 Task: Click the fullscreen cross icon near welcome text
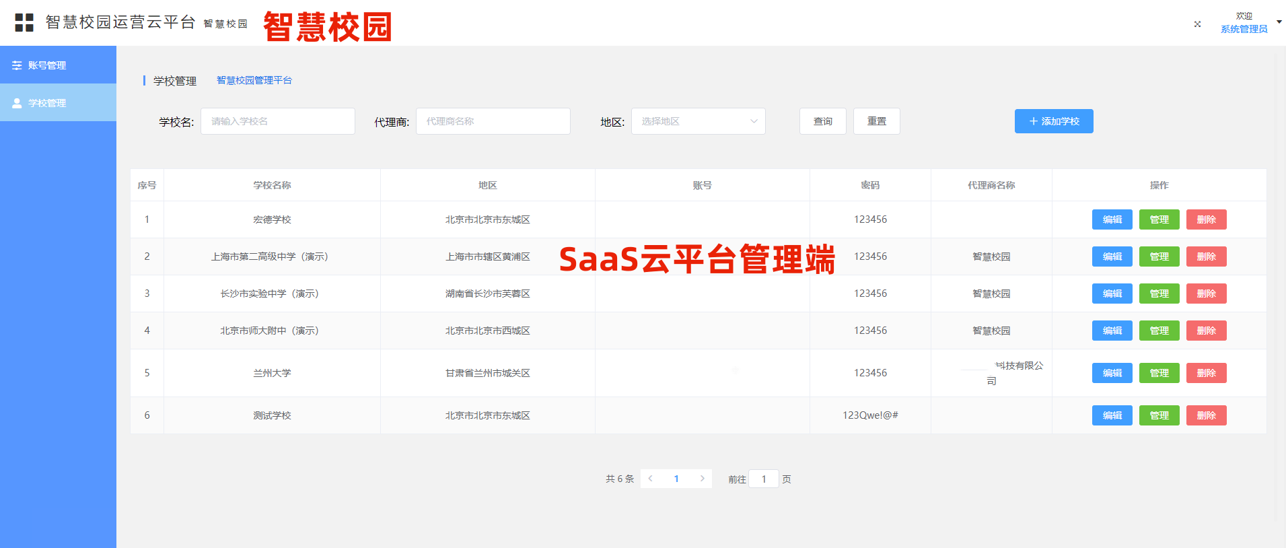[1197, 24]
